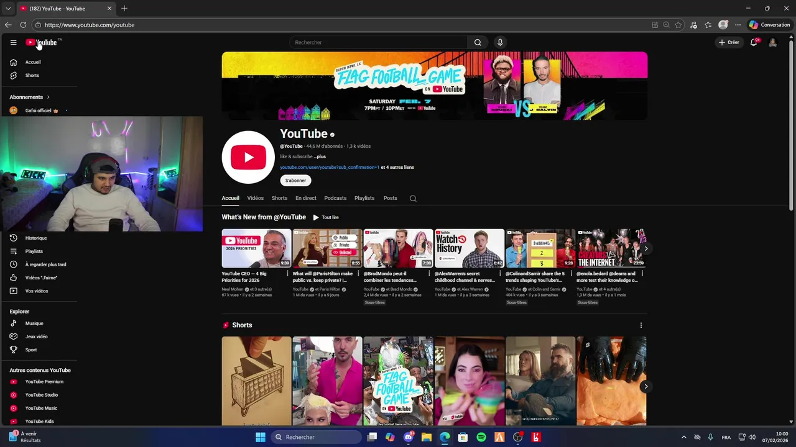Open options for ParisHilton video

coord(358,273)
